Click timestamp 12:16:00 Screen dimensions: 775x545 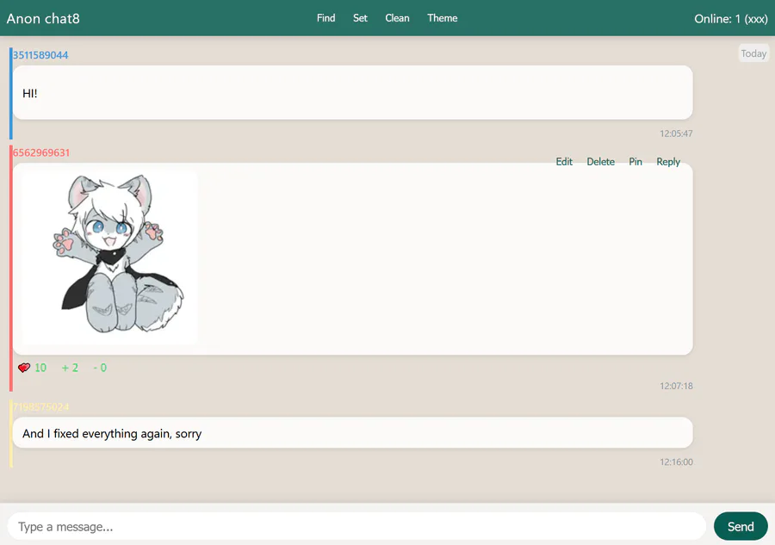coord(676,462)
